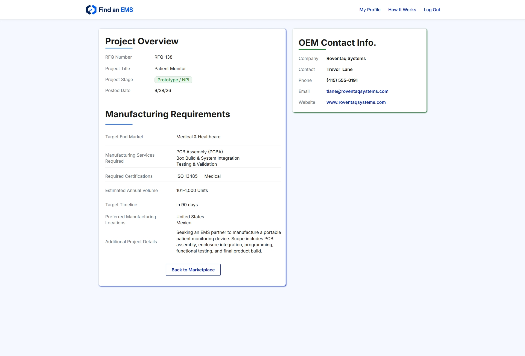The image size is (525, 356).
Task: Click the Find an EMS logo icon
Action: point(91,10)
